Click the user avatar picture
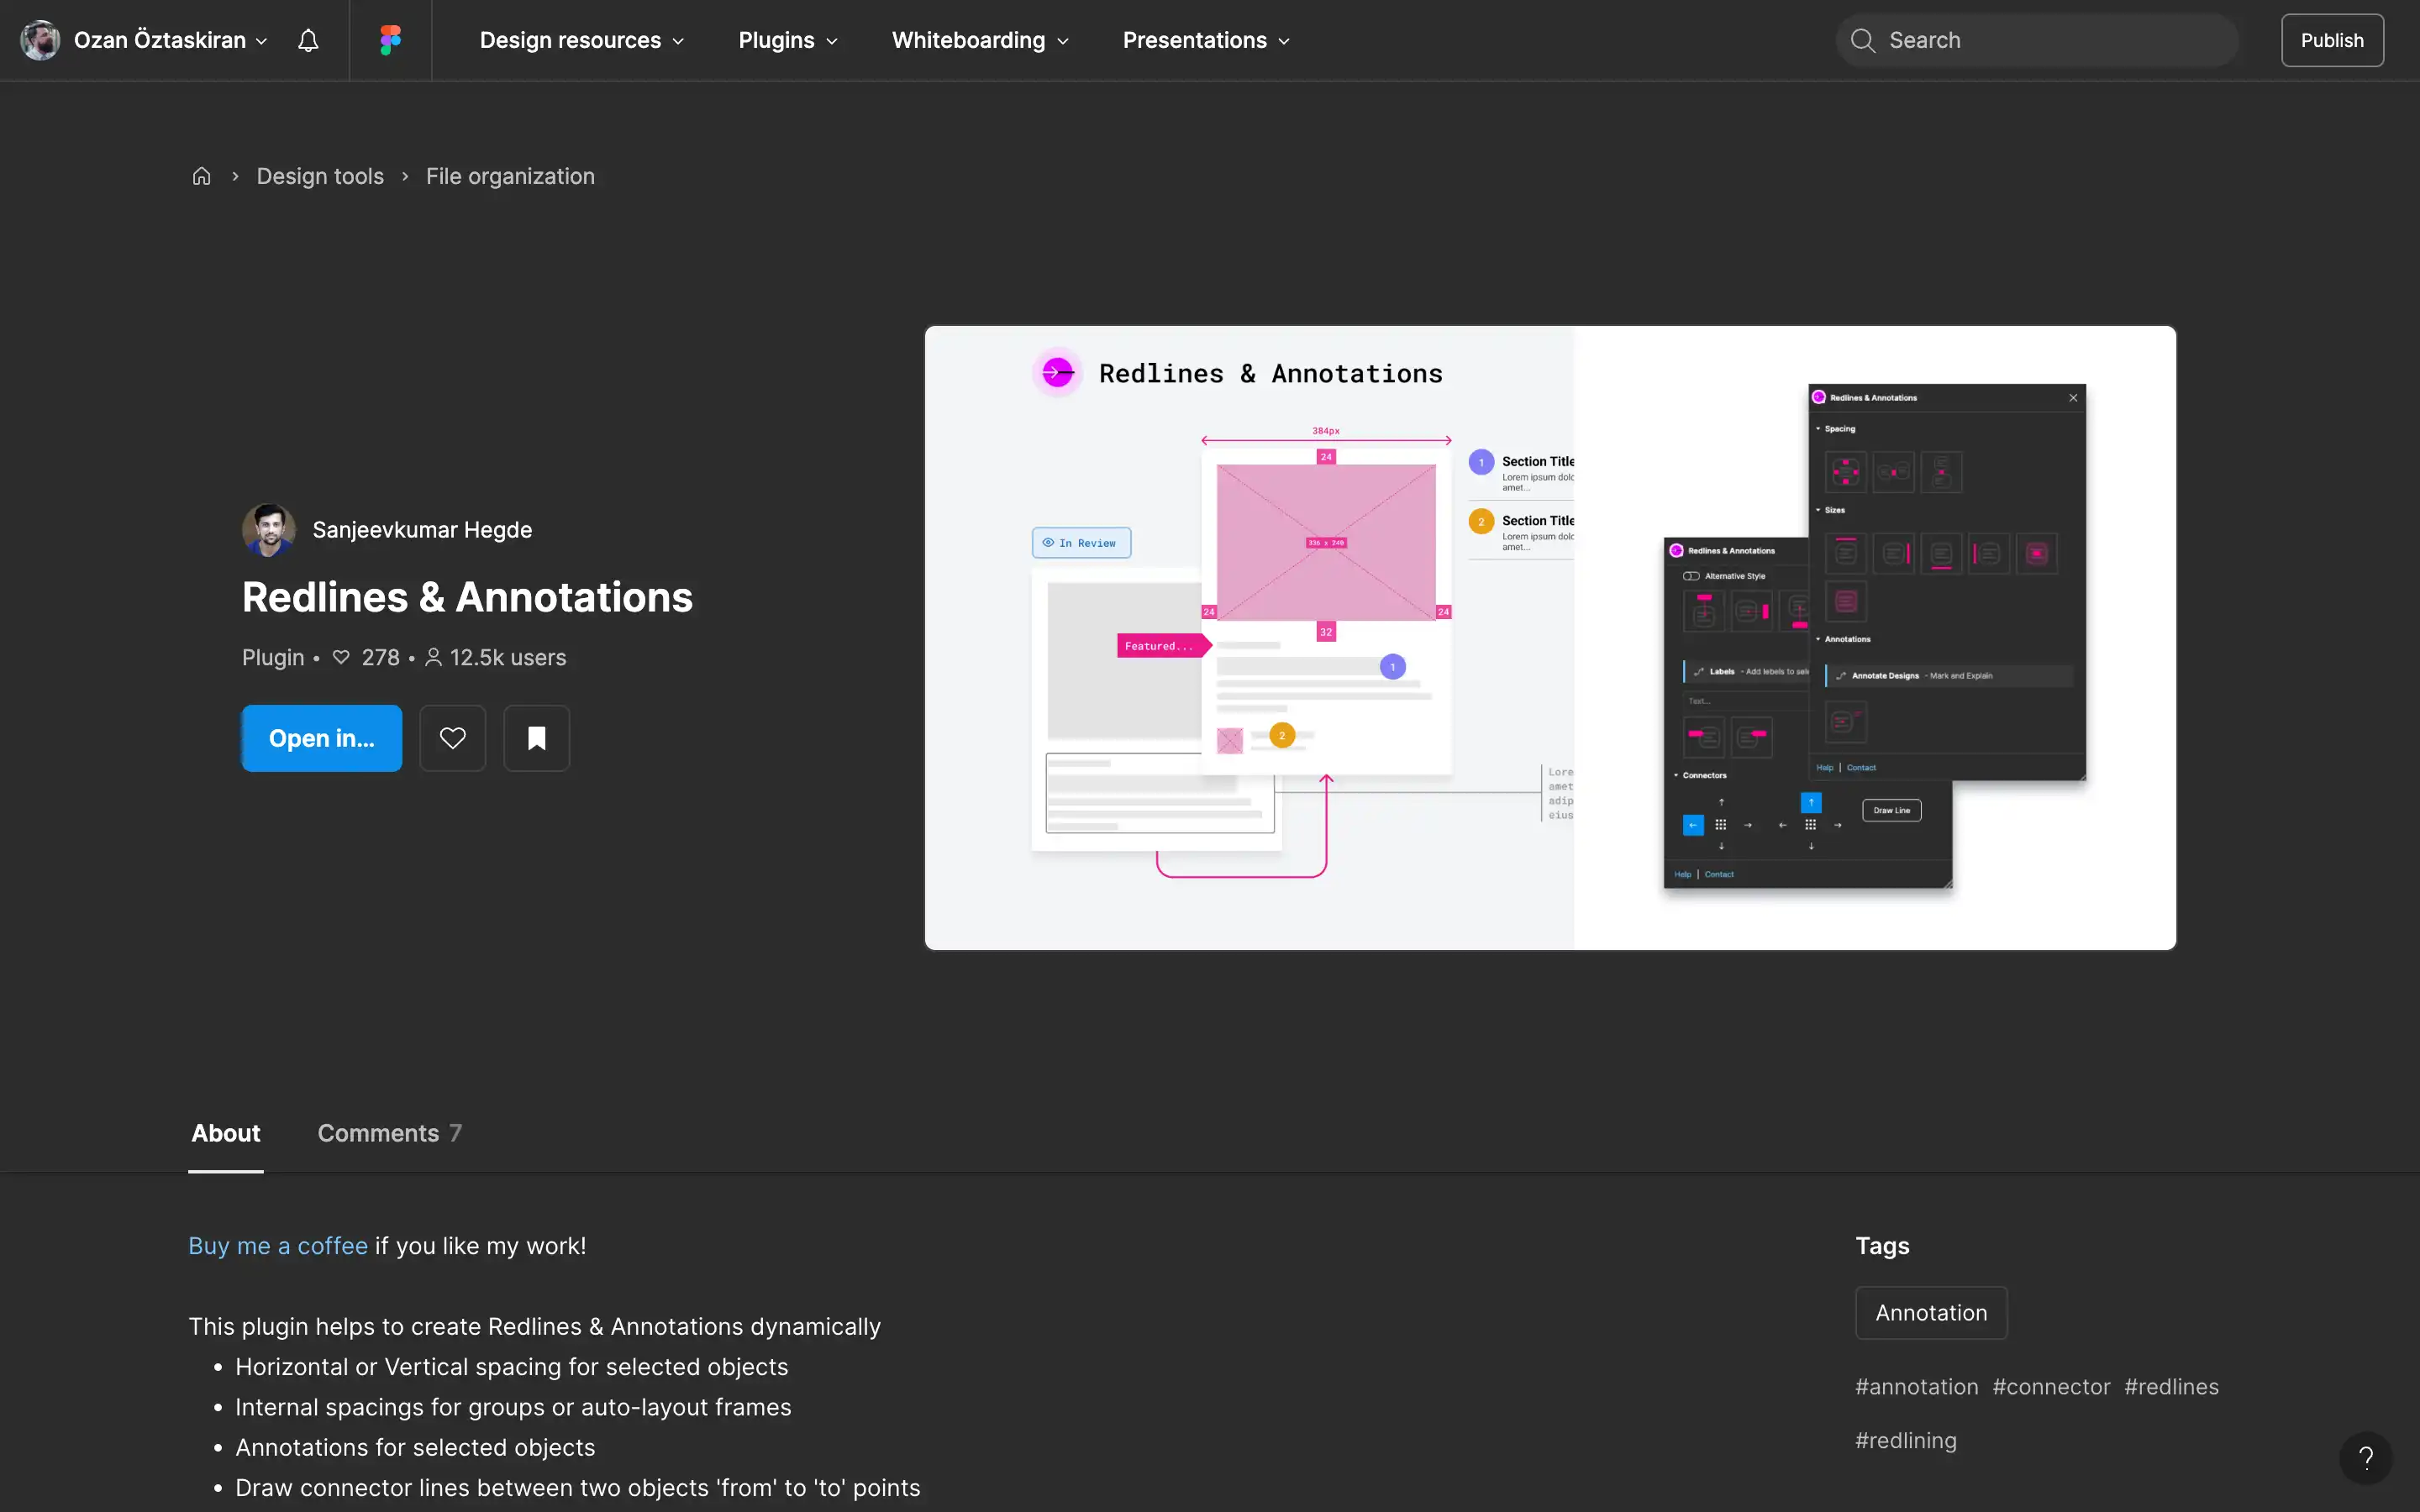 [40, 40]
